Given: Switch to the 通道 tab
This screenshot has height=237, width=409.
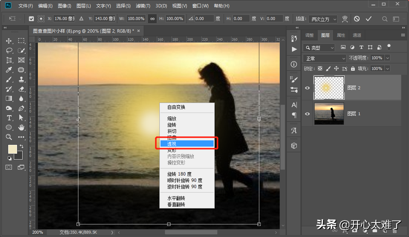Looking at the screenshot, I should (357, 35).
